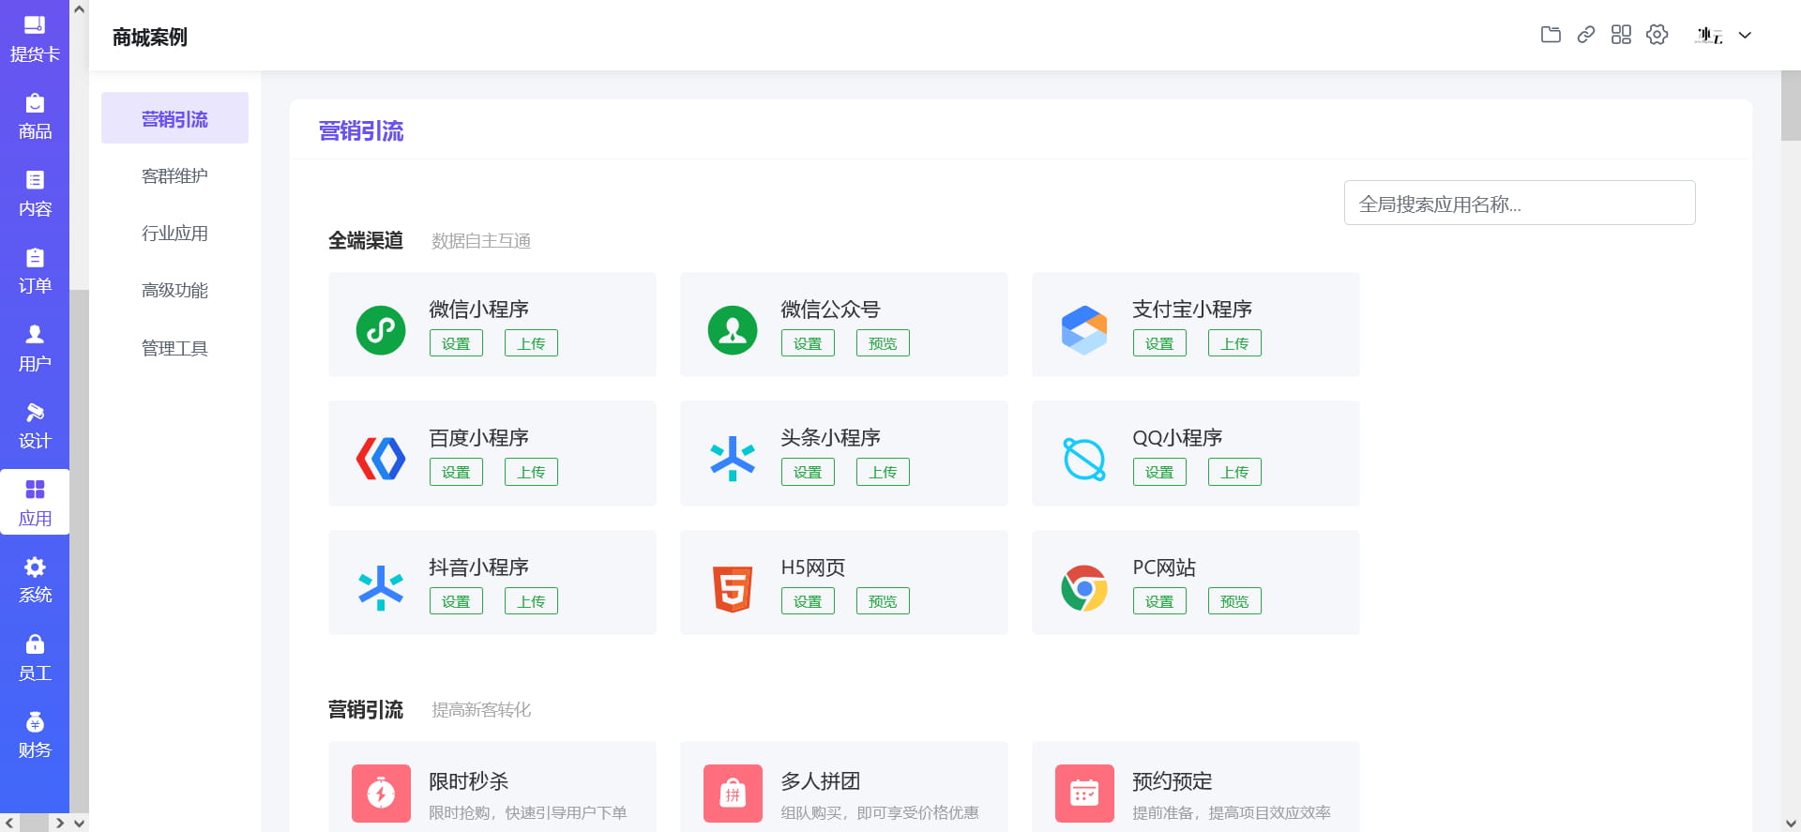Click the 全端渠道 section heading
The height and width of the screenshot is (832, 1801).
(366, 240)
